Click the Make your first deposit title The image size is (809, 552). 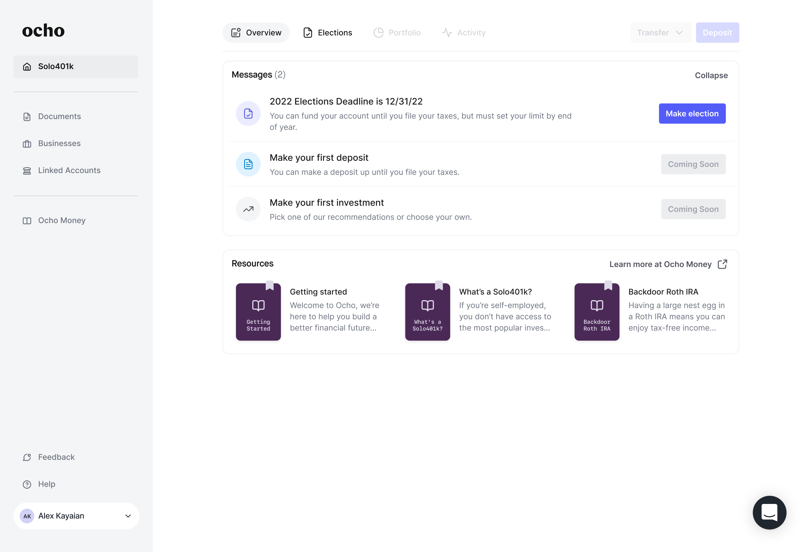coord(319,158)
